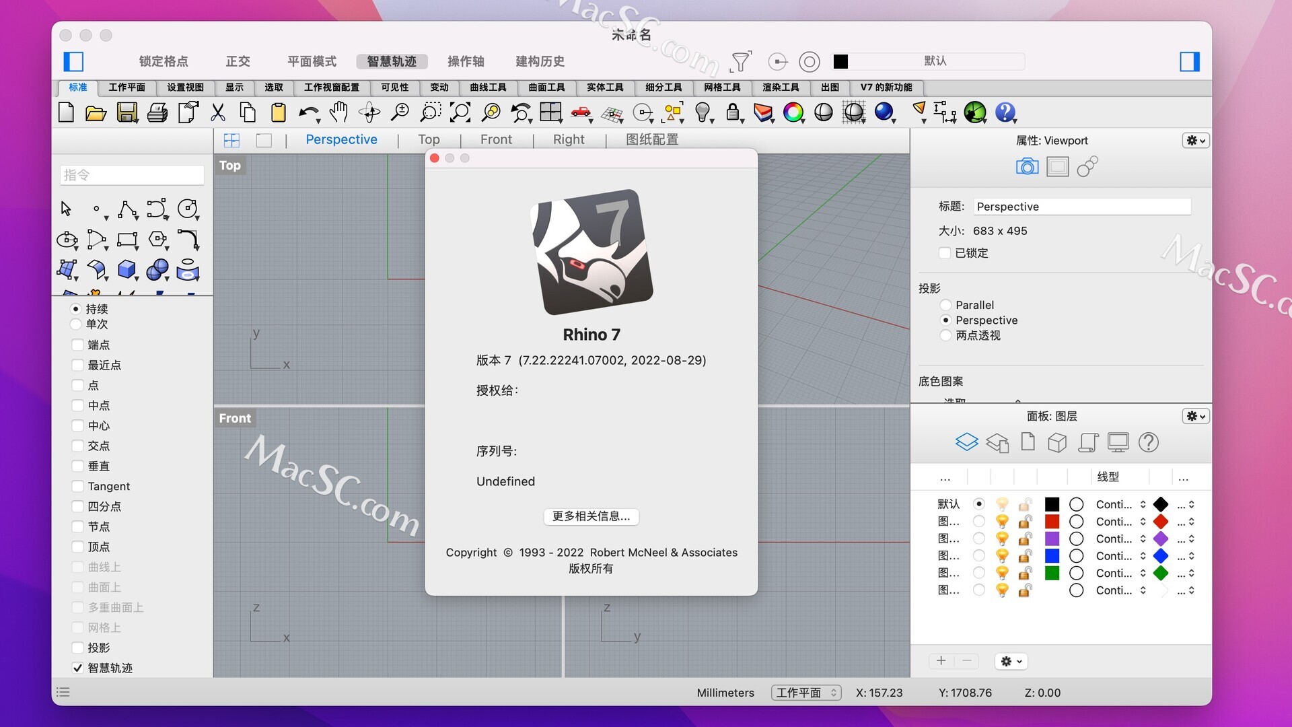Select the Box solid tool

click(x=127, y=270)
